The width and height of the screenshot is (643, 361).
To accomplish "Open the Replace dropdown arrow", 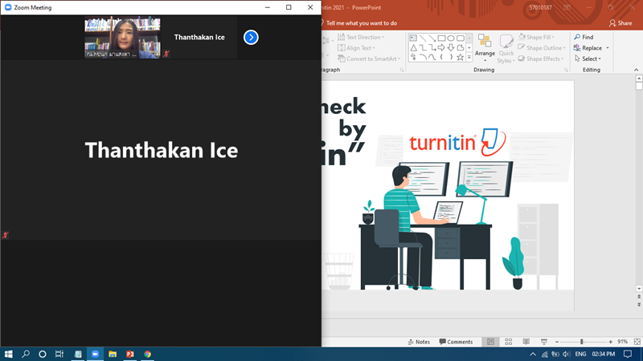I will pos(608,48).
